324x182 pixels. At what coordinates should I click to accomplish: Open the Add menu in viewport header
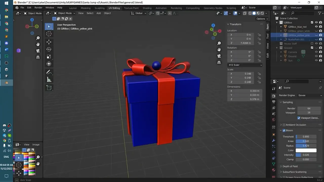98,13
